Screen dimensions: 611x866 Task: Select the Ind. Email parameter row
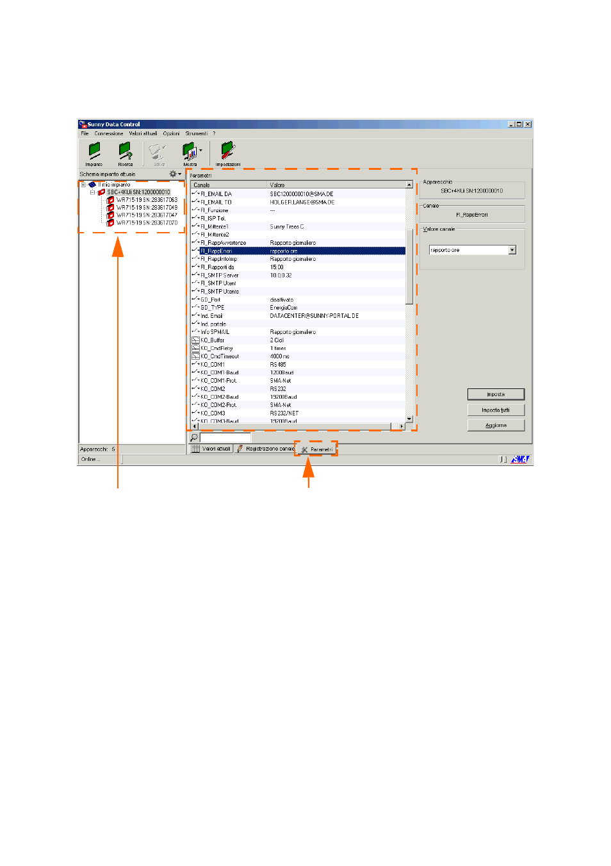click(298, 316)
